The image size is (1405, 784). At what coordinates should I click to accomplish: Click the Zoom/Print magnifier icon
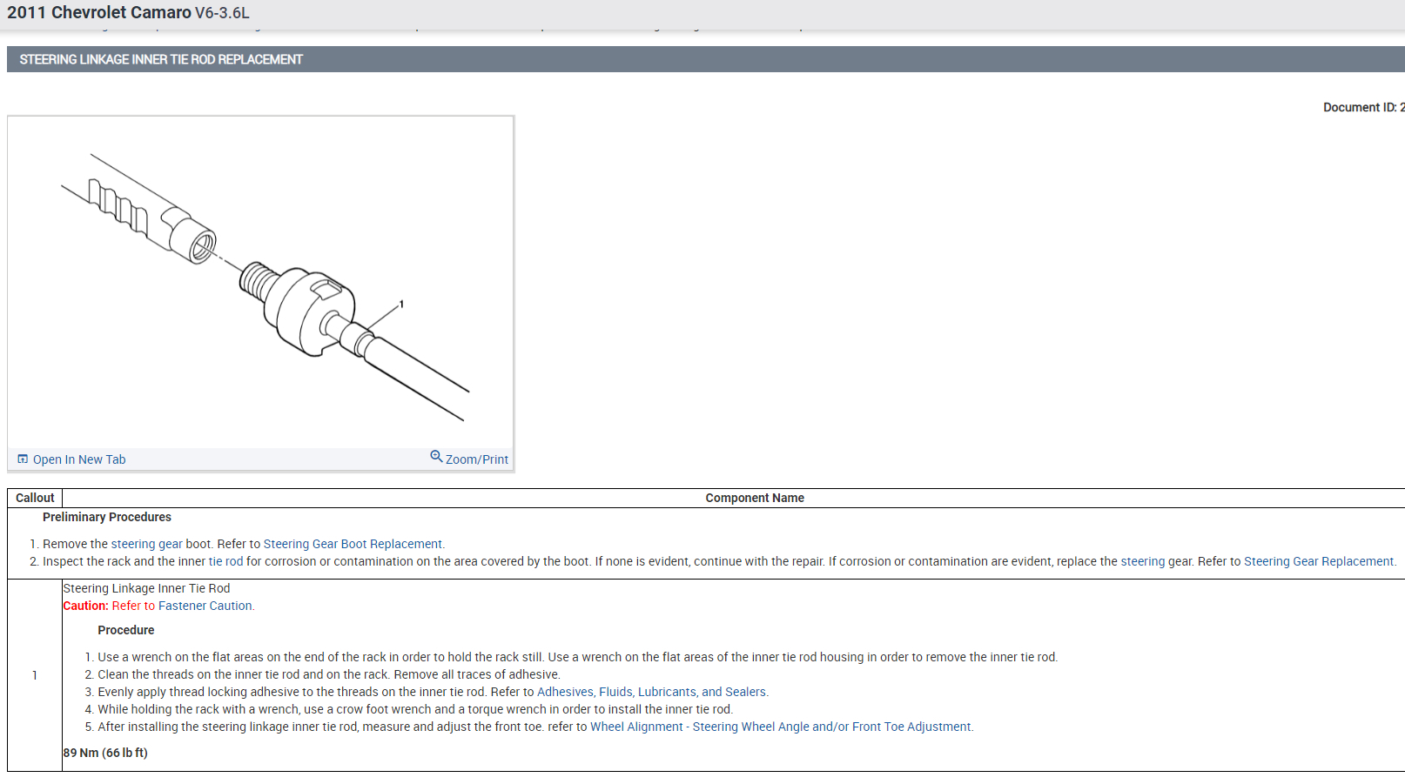click(436, 456)
